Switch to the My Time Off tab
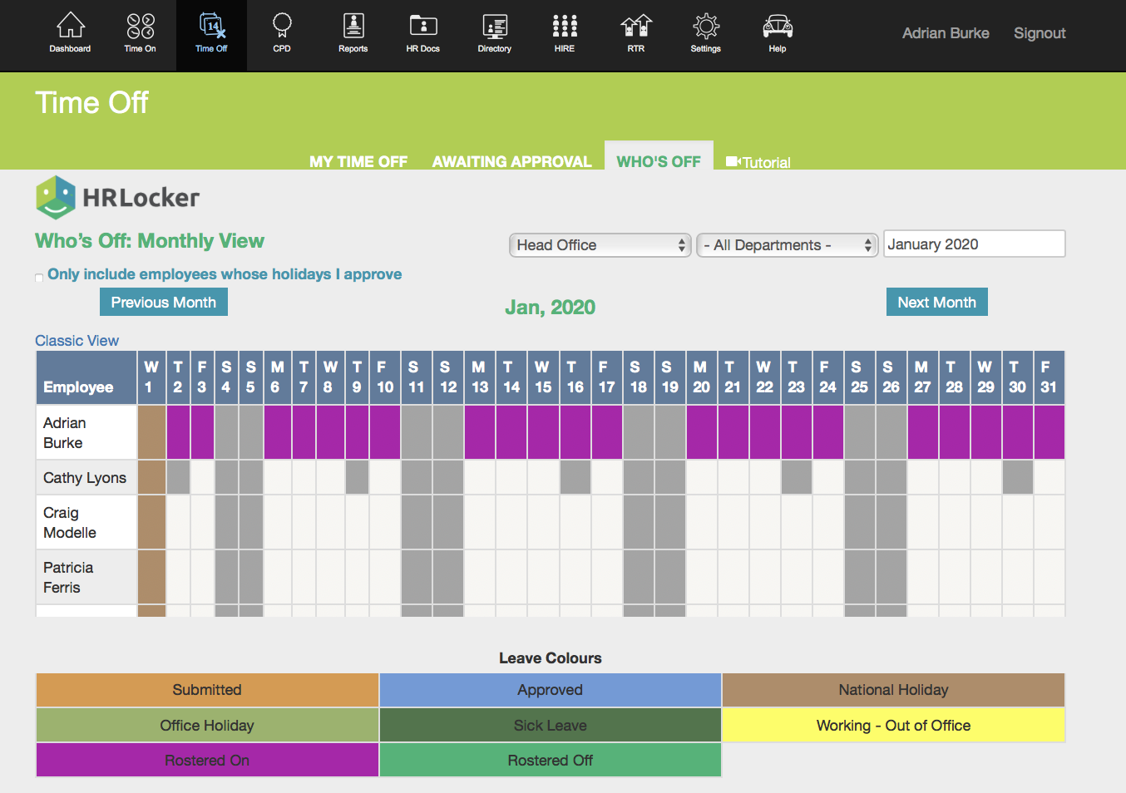 pos(358,161)
